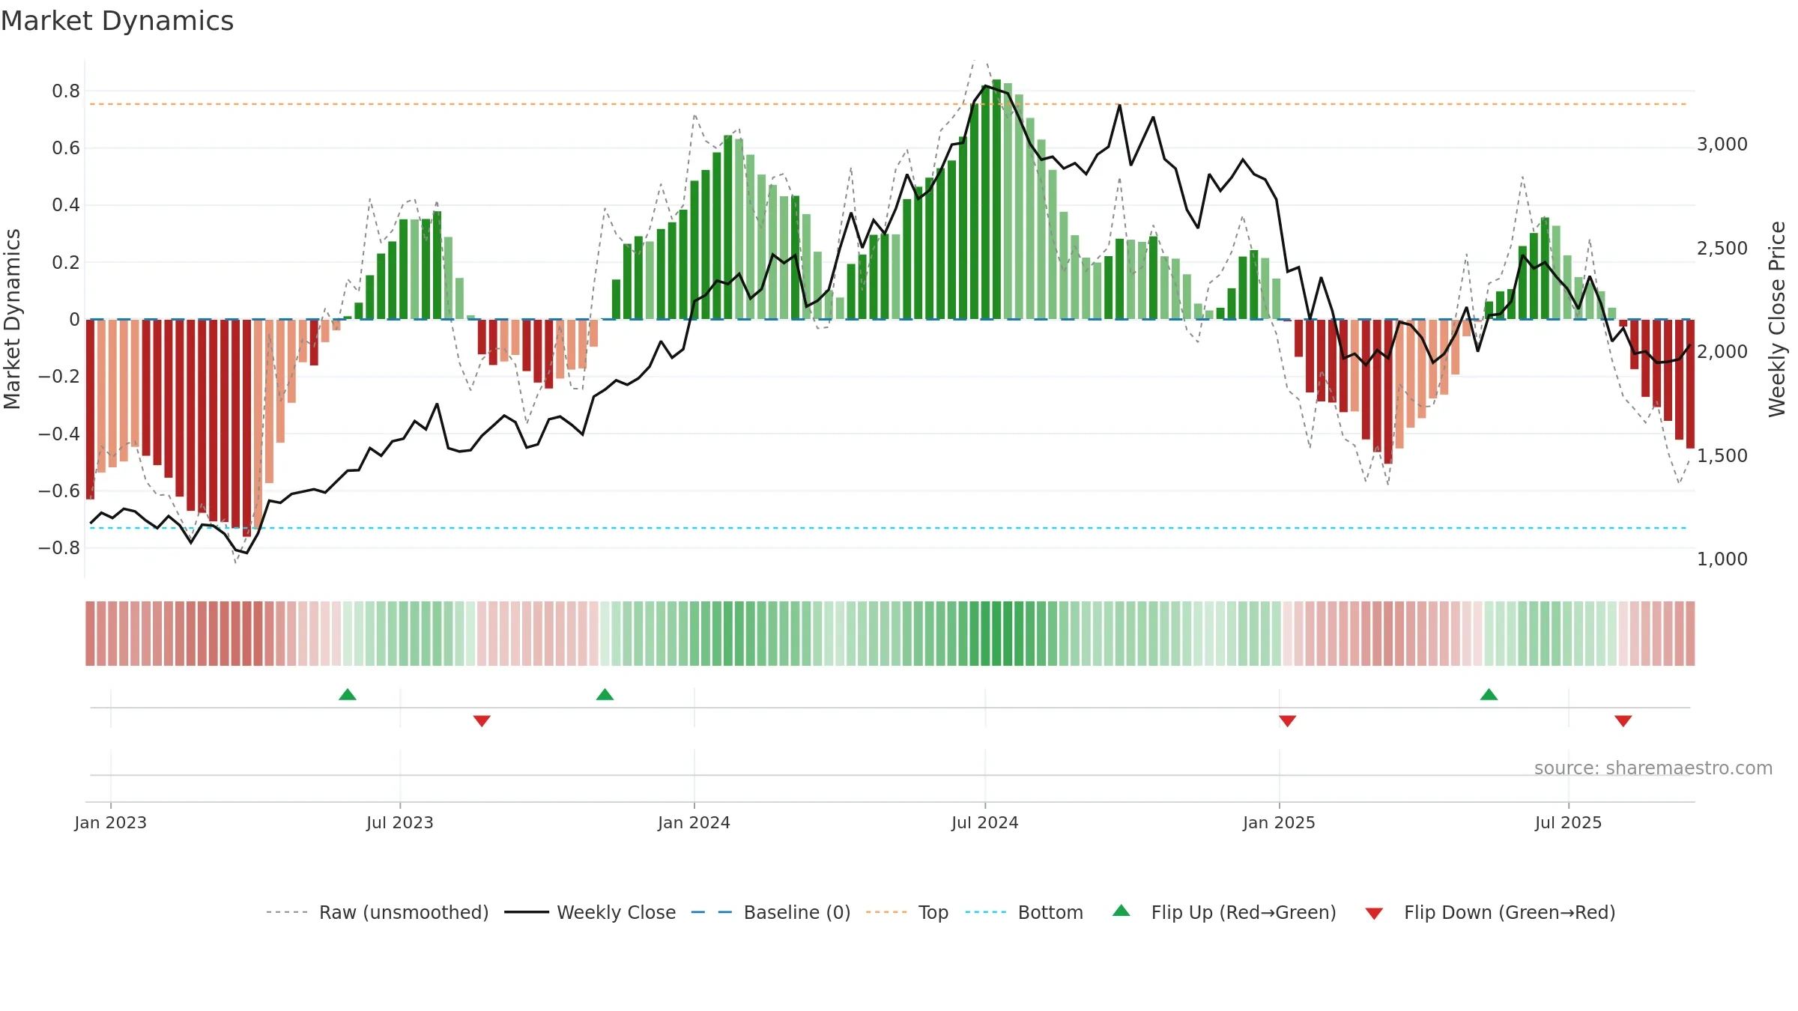Click green flip-up triangle near November 2023
This screenshot has height=1011, width=1798.
point(605,694)
